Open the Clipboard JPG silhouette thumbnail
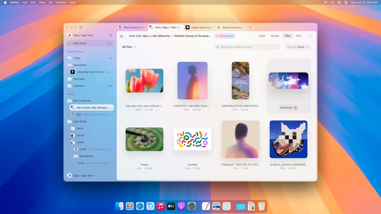The image size is (381, 214). (240, 139)
